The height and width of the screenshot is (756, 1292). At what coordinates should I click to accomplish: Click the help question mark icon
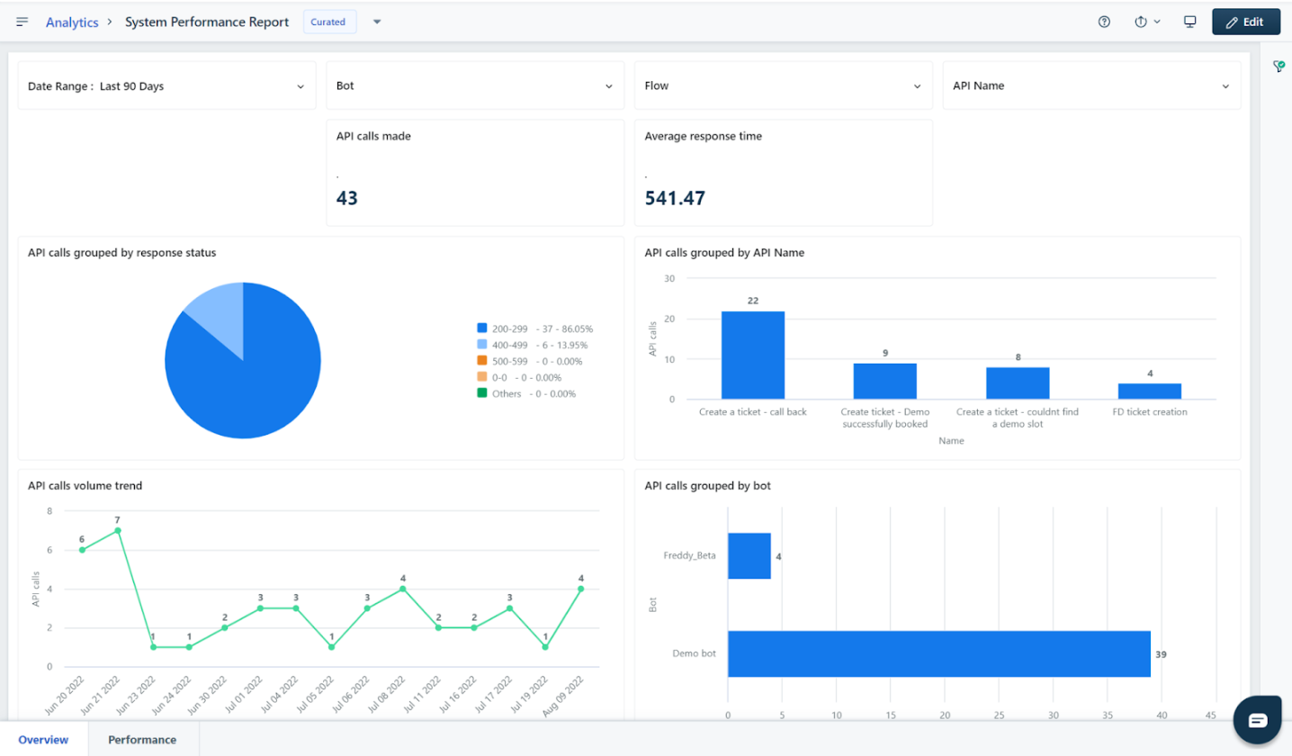[1104, 22]
